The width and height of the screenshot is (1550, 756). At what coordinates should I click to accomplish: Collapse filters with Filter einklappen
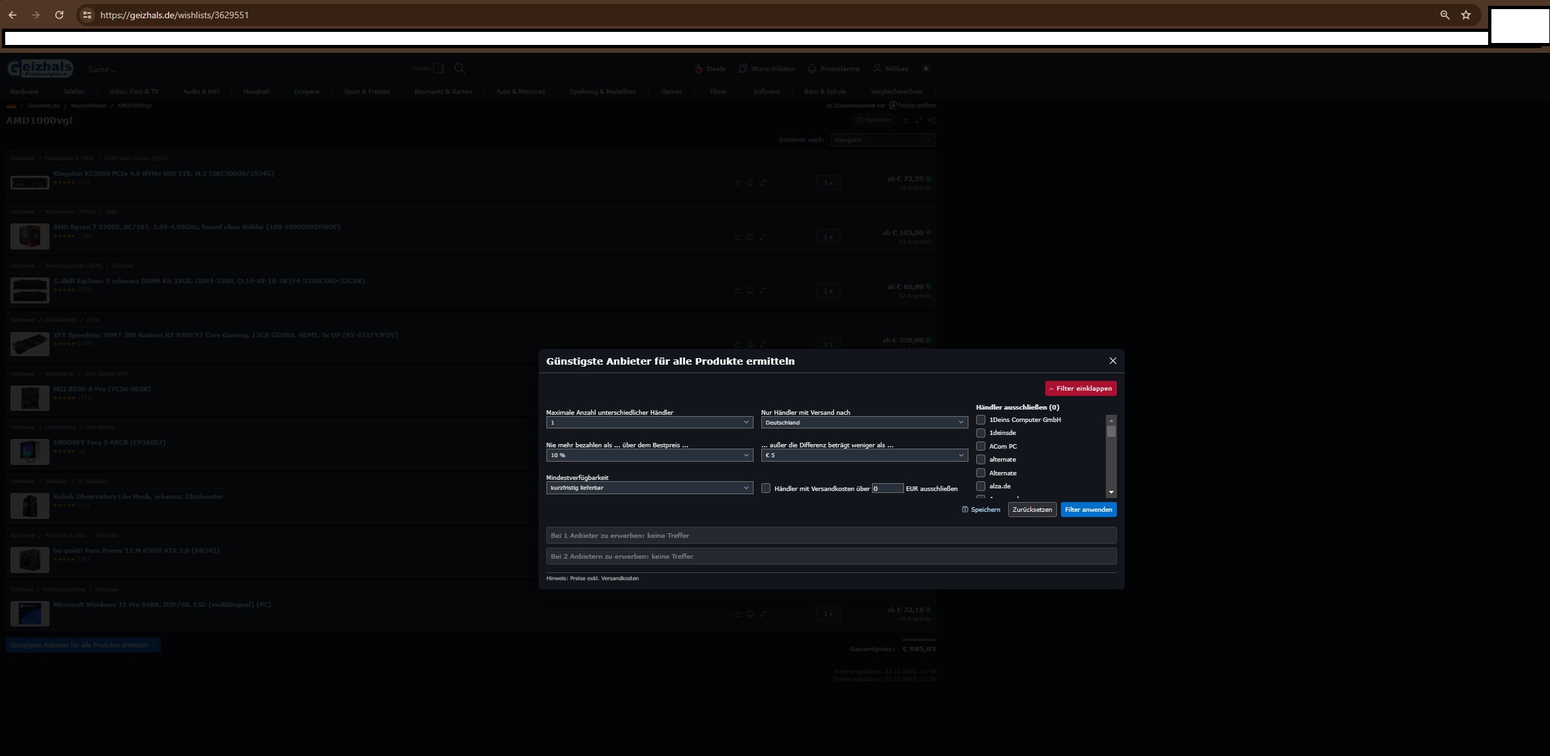click(1080, 388)
